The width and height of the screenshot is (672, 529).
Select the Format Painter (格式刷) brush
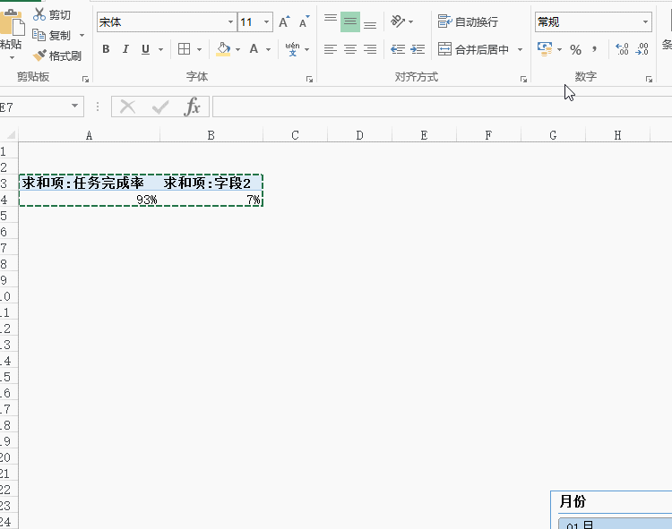point(40,55)
